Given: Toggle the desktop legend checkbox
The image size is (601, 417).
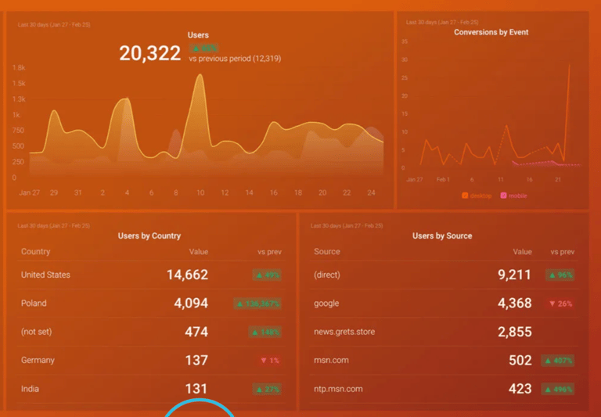Looking at the screenshot, I should [465, 196].
